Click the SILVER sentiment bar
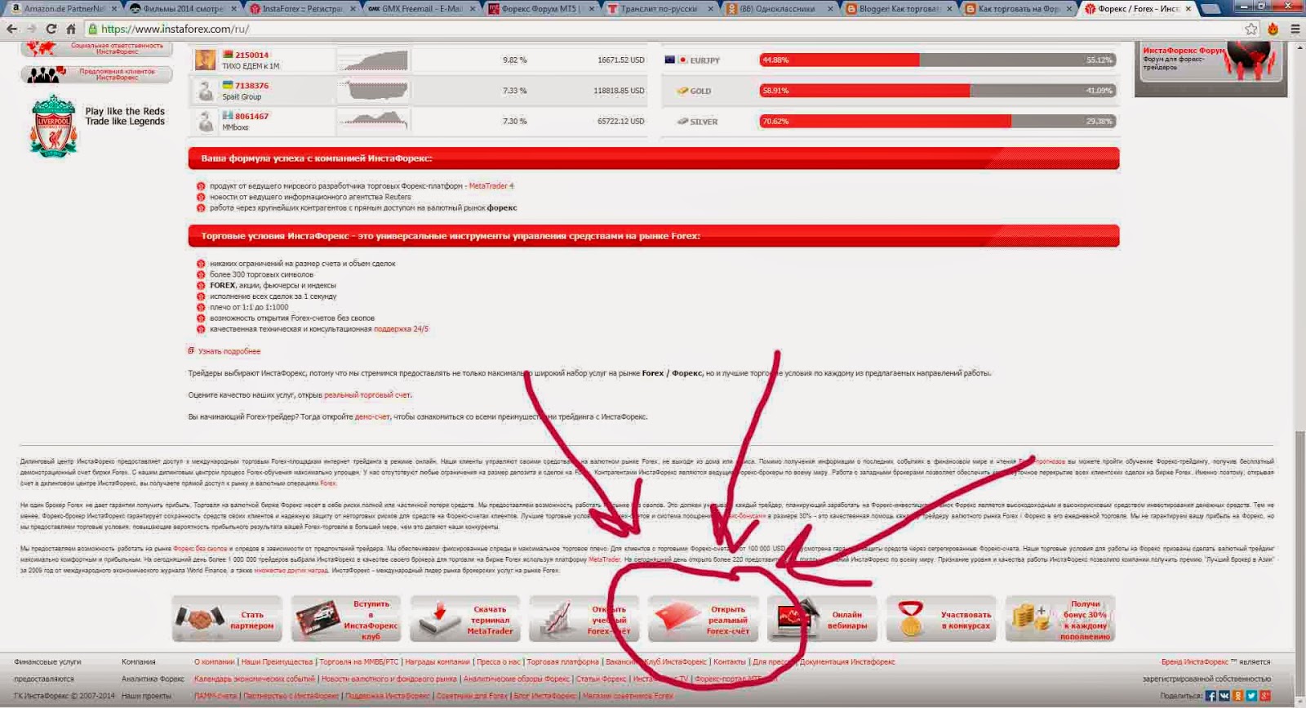The image size is (1306, 708). 937,121
